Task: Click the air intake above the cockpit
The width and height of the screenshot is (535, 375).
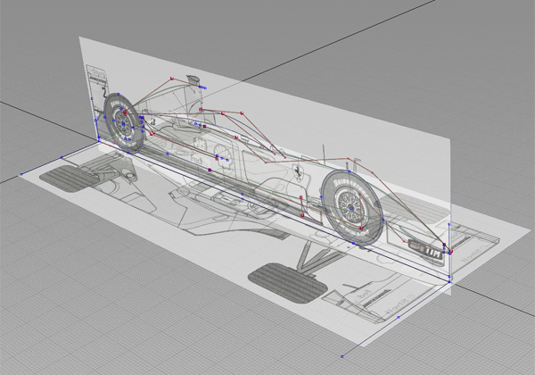Action: (x=192, y=82)
